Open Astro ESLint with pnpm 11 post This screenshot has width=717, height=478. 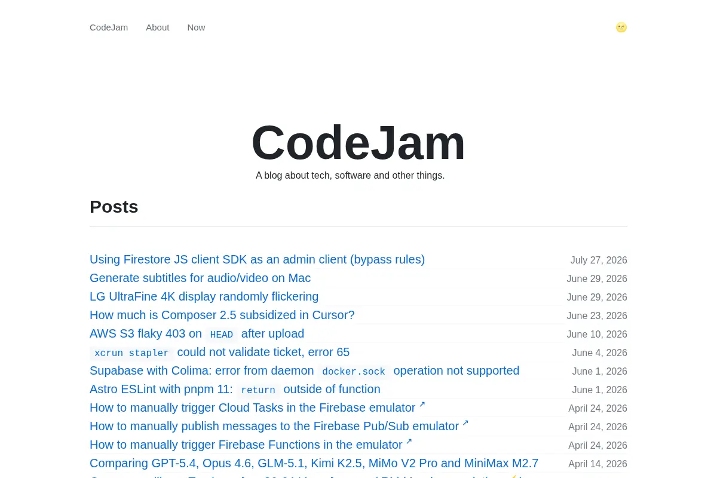[x=235, y=389]
